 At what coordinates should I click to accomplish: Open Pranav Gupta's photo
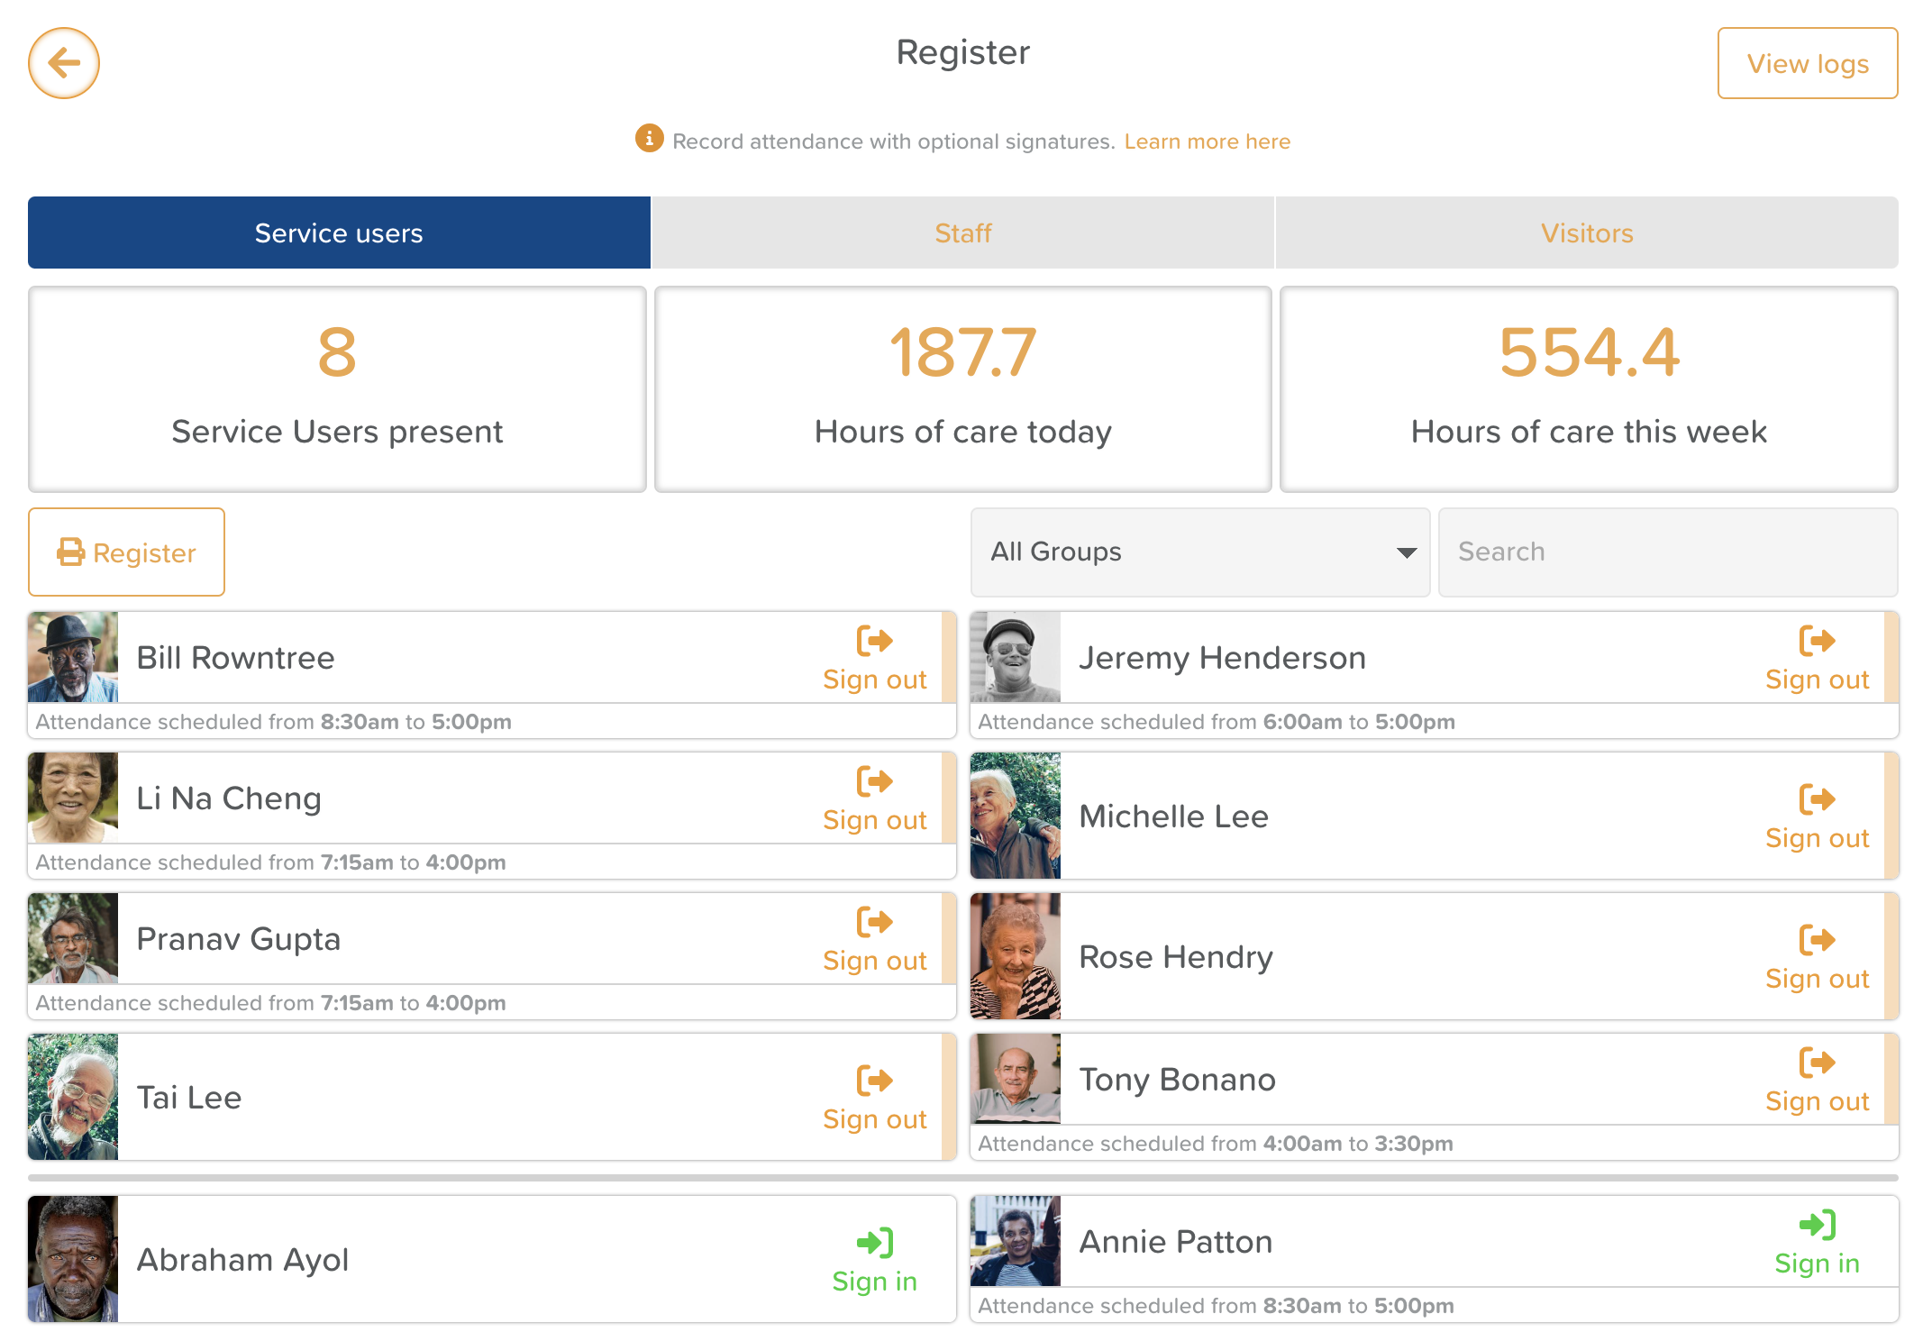(73, 938)
